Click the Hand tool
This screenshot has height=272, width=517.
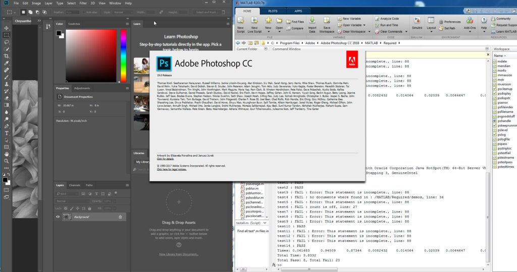(x=7, y=154)
